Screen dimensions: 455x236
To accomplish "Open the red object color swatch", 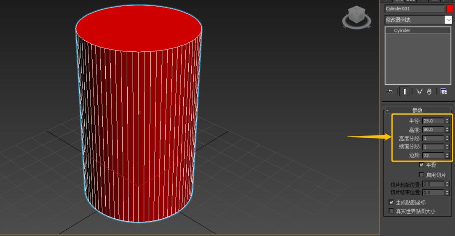I will tap(450, 9).
